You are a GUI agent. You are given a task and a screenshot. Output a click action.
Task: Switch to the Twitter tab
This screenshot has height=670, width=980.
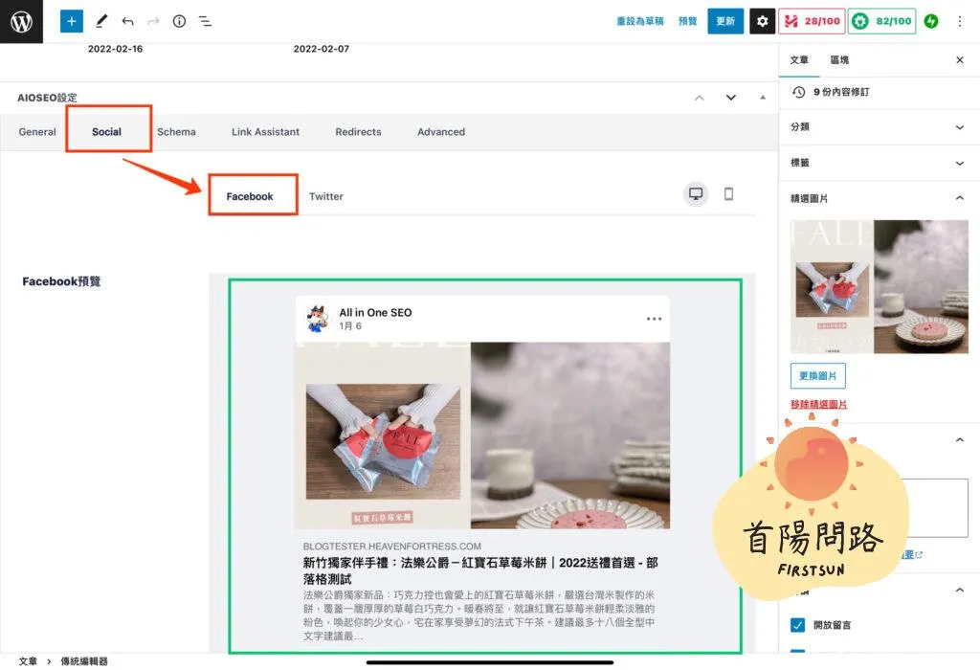pos(325,196)
